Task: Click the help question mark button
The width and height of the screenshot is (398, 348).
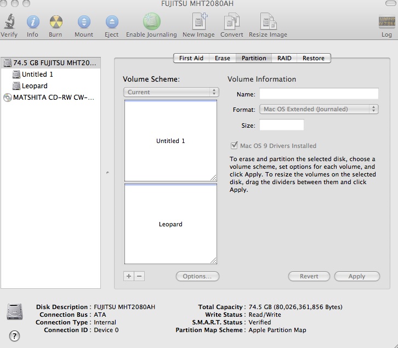Action: [x=14, y=336]
